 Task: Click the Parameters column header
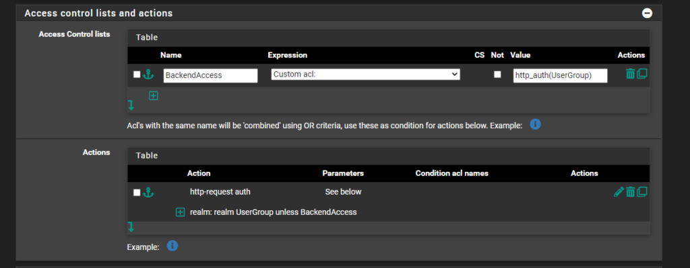click(x=343, y=173)
